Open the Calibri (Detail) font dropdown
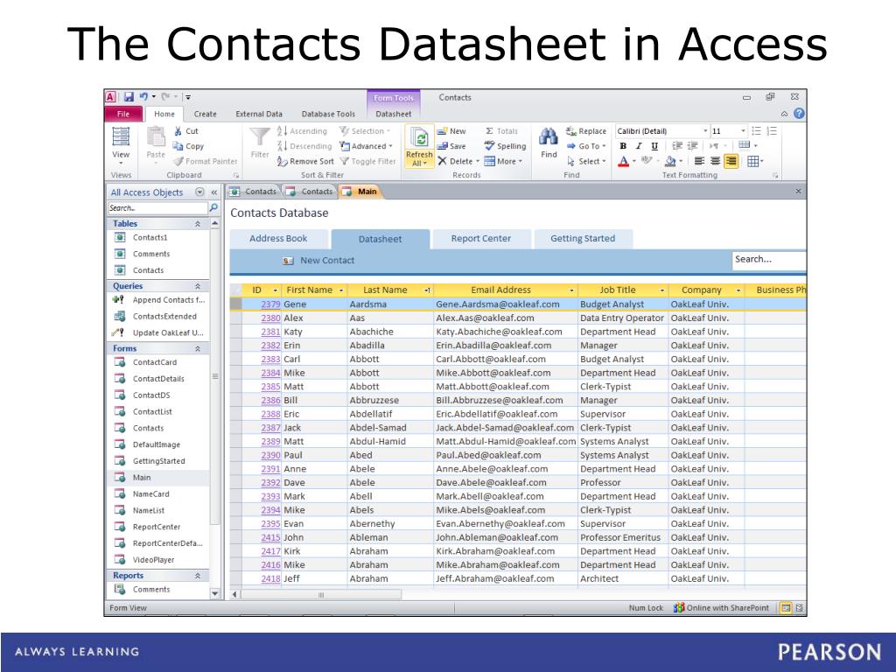The height and width of the screenshot is (672, 896). pos(705,131)
